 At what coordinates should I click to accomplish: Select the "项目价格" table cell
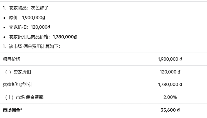12,59
